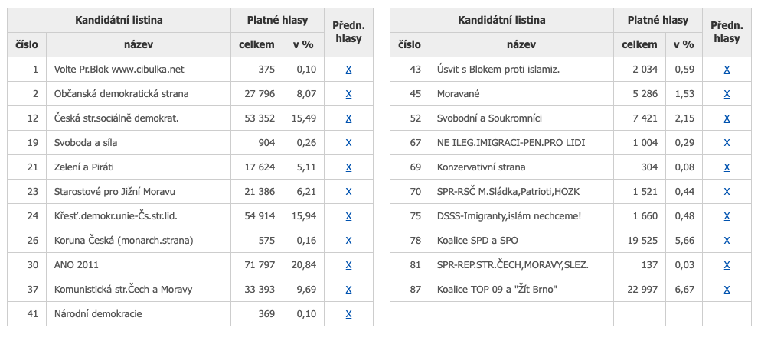Screen dimensions: 761x337
Task: Open X link for Zelení a Piráti
Action: click(x=348, y=167)
